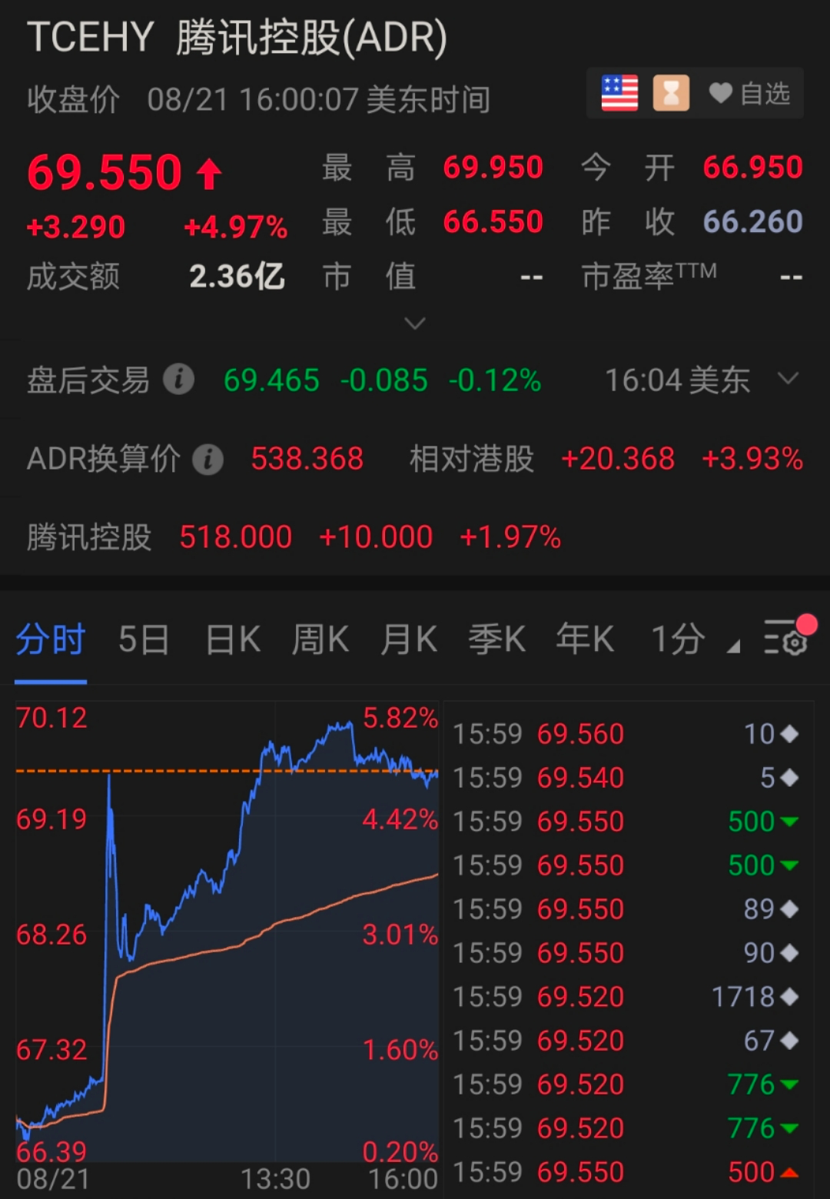Select the 分时 chart tab

click(x=51, y=639)
